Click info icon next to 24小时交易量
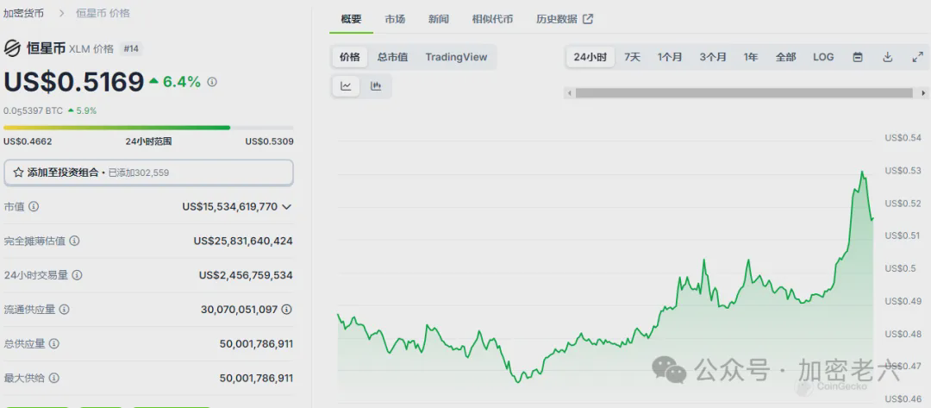 coord(78,275)
